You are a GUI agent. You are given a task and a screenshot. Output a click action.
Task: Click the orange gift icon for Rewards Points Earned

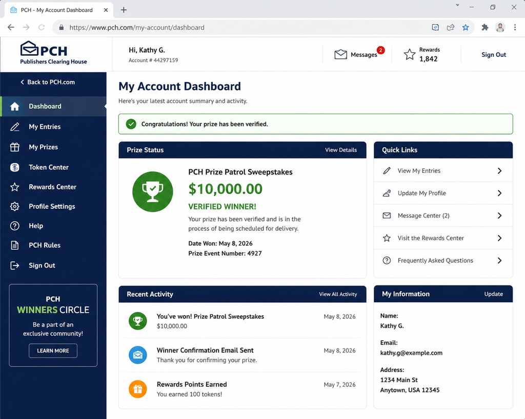click(138, 389)
